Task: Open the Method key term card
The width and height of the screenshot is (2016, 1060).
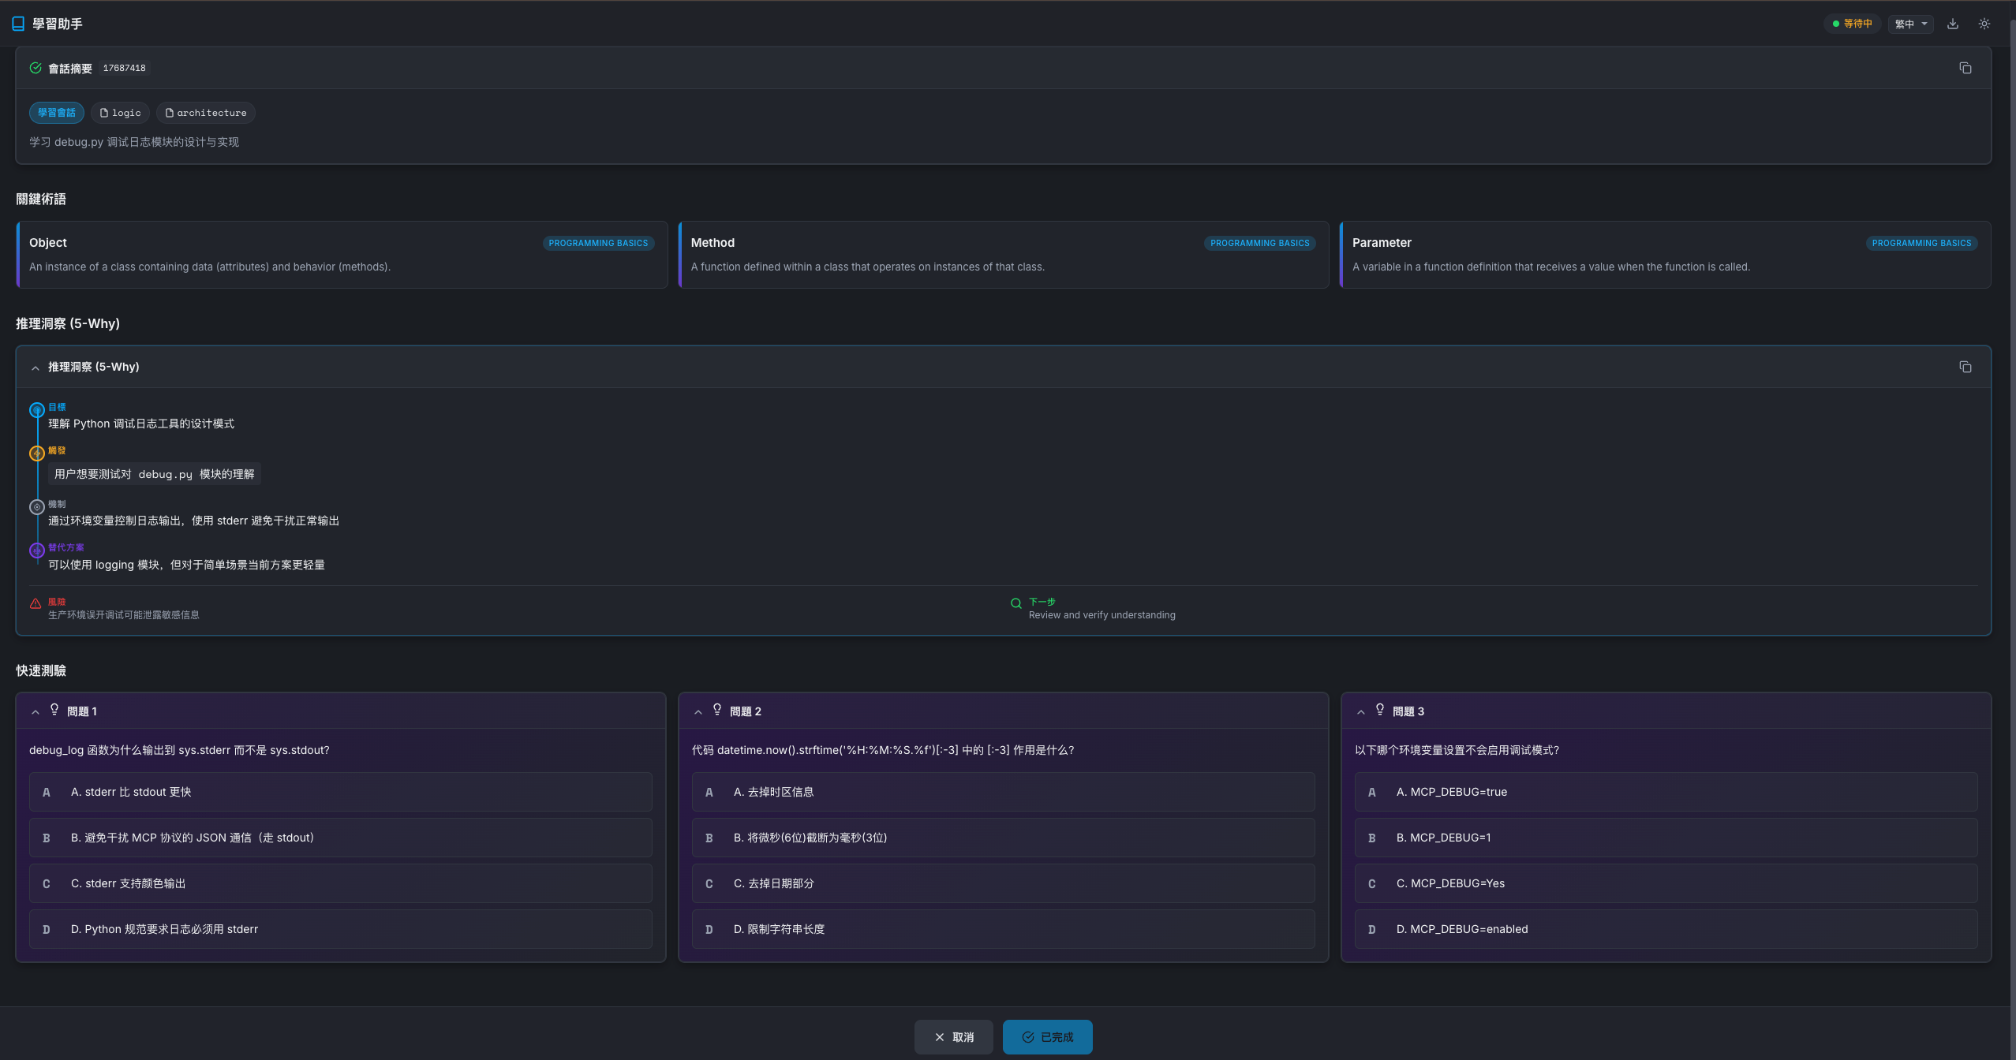Action: coord(1004,255)
